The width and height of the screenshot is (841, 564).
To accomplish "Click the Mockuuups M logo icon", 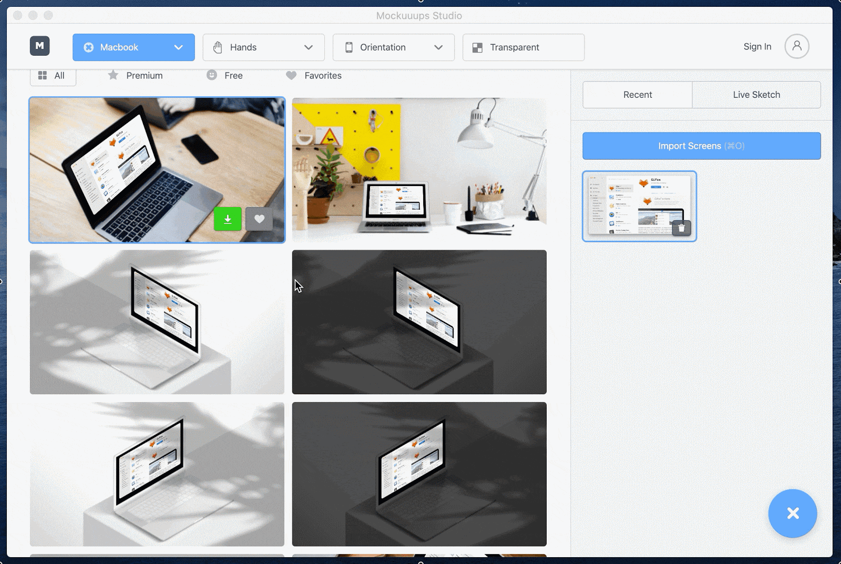I will [x=39, y=46].
